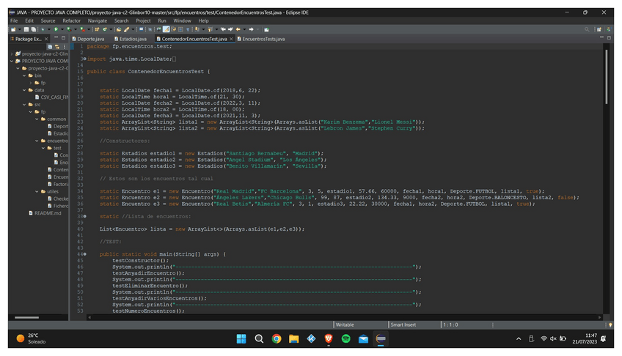Open Spotify from the taskbar
Viewport: 622px width, 356px height.
(x=345, y=338)
